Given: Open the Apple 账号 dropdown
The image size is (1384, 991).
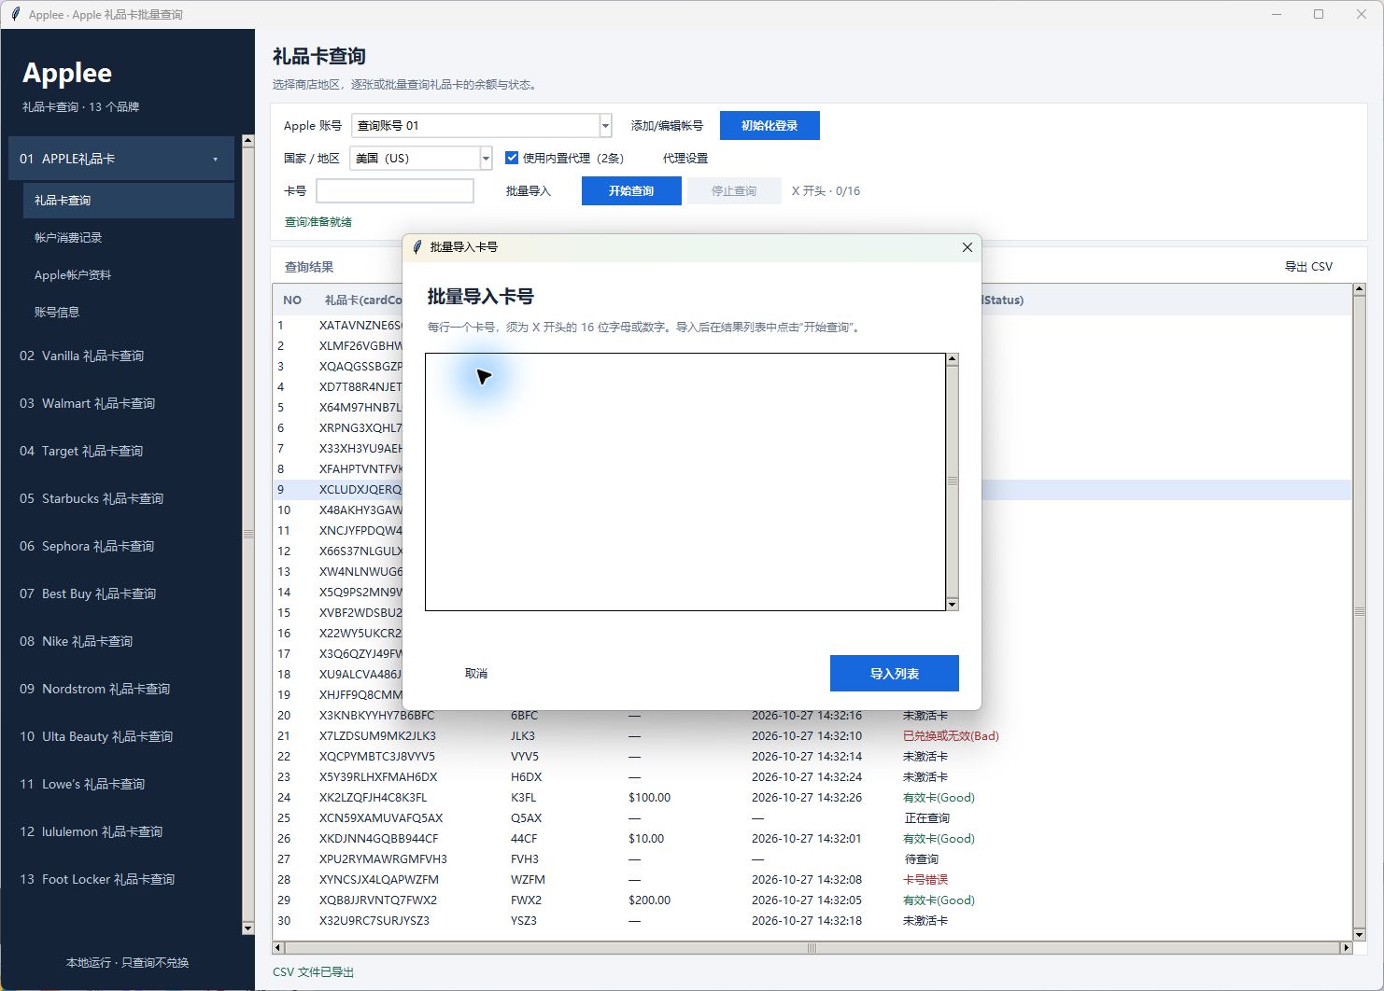Looking at the screenshot, I should coord(605,125).
